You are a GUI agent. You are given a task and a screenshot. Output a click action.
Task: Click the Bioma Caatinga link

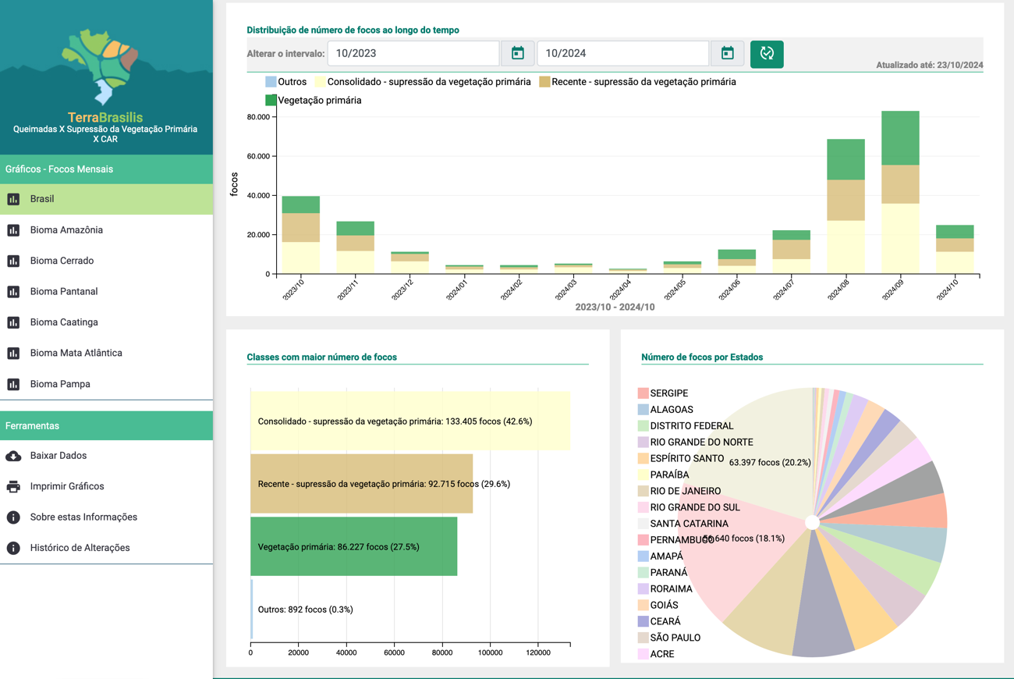click(64, 322)
